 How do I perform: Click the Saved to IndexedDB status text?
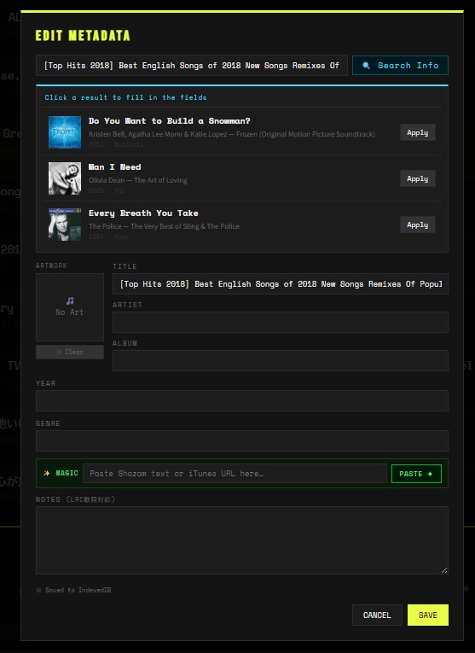pos(74,590)
